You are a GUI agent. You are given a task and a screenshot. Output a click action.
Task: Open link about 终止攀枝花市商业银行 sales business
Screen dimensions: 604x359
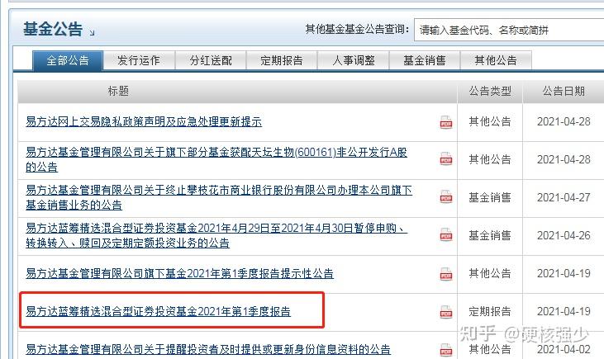(x=219, y=197)
